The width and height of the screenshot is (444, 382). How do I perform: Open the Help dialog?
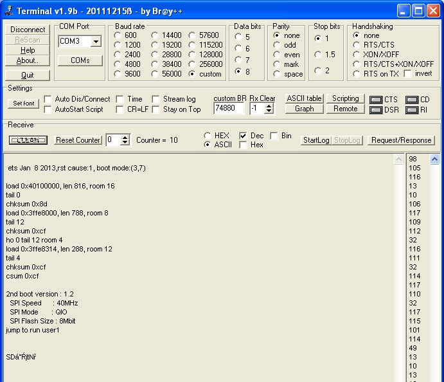(x=28, y=50)
